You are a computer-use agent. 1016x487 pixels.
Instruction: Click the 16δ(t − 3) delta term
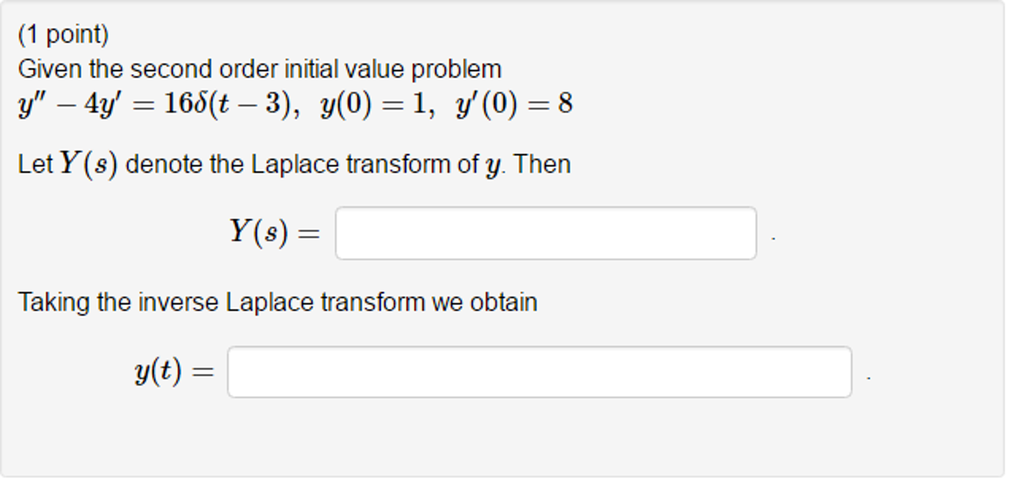pos(228,104)
